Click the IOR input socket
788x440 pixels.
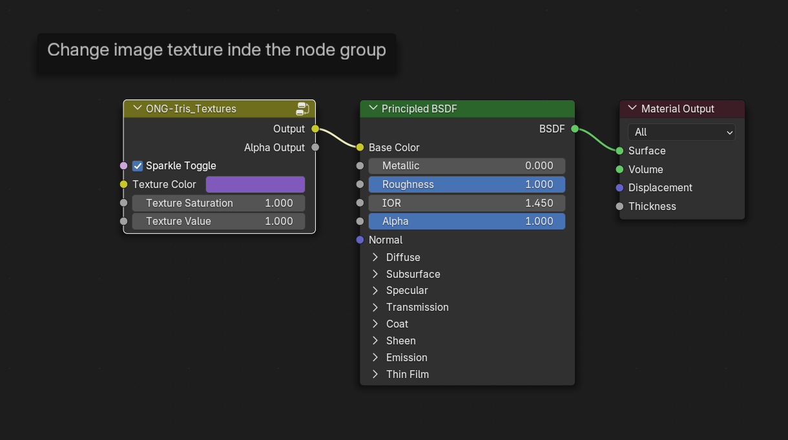coord(360,203)
